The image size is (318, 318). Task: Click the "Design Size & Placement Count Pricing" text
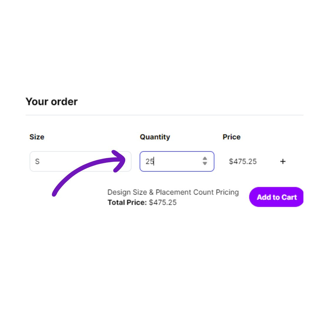[x=173, y=192]
